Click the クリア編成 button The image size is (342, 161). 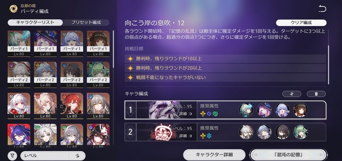tap(301, 23)
